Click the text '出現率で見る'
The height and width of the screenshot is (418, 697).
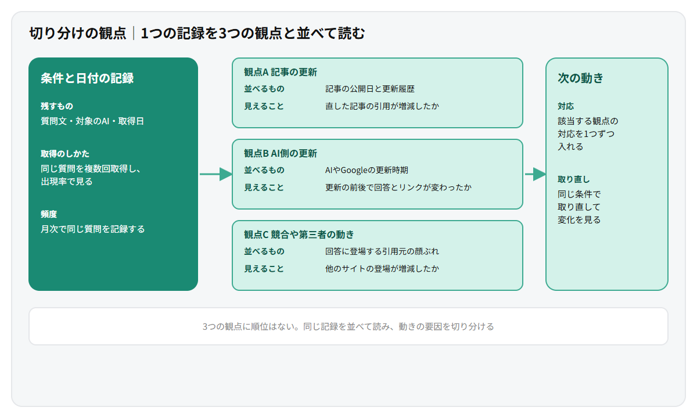[x=67, y=182]
